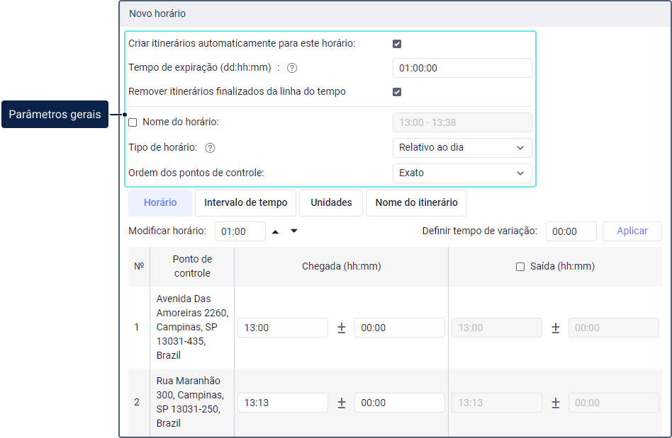Toggle Remover itinerários finalizados checkbox
This screenshot has width=672, height=438.
pos(397,92)
